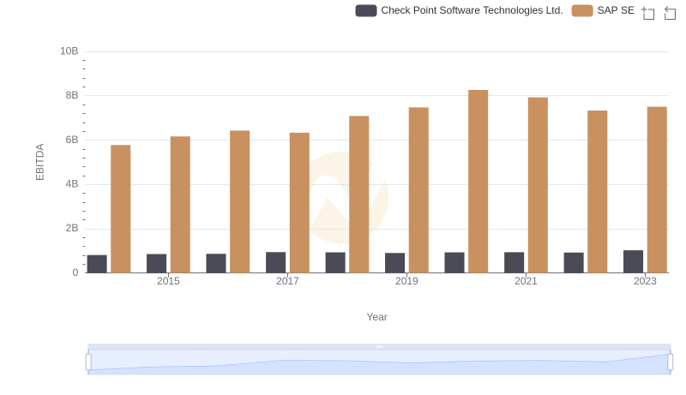Select the Check Point bar for 2023
Screen dimensions: 686x395
[633, 261]
